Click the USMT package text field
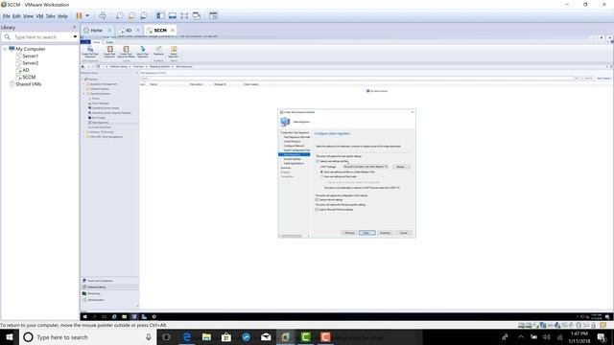The height and width of the screenshot is (345, 614). 366,167
